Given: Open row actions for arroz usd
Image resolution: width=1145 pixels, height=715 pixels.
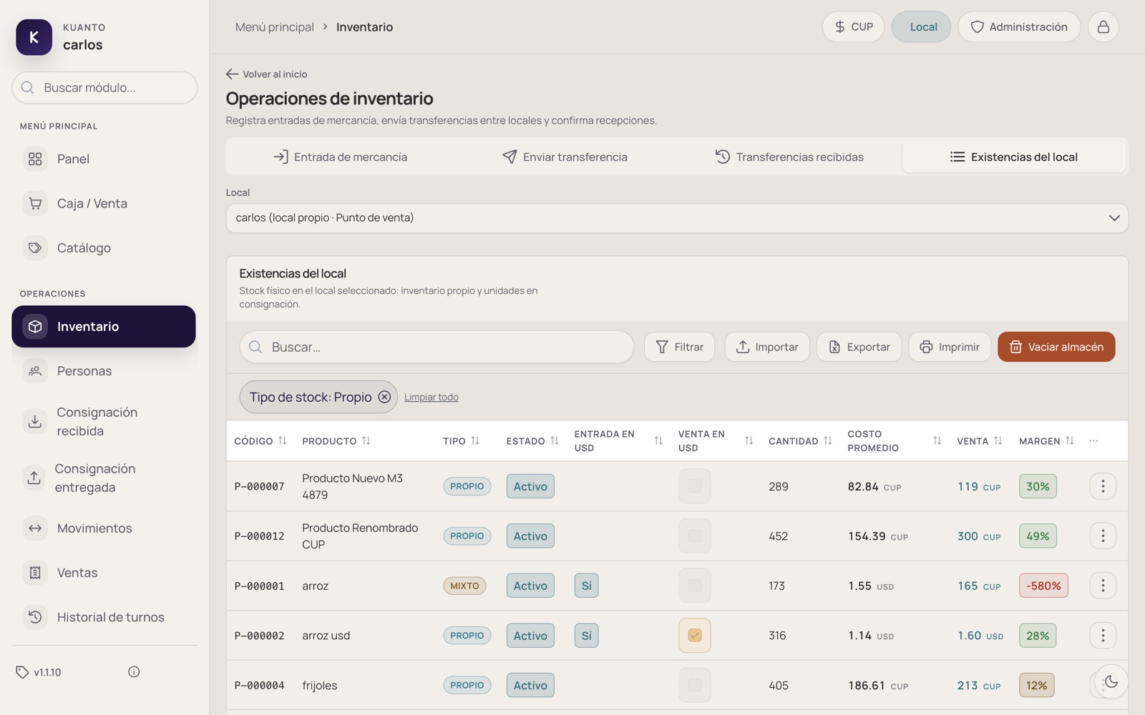Looking at the screenshot, I should (1103, 636).
